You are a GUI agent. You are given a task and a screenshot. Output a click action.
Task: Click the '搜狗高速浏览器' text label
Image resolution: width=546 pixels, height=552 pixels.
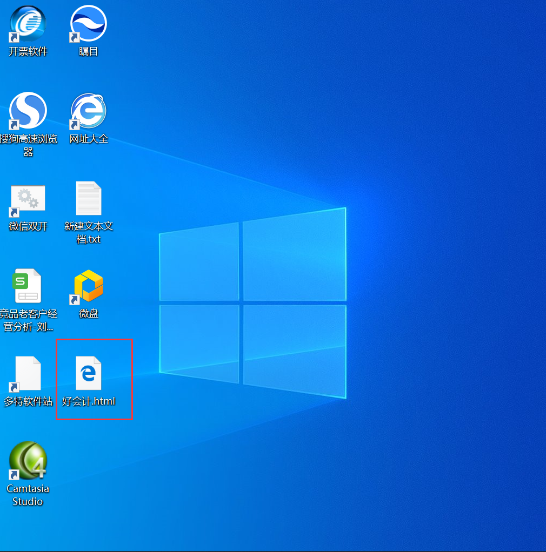tap(28, 145)
